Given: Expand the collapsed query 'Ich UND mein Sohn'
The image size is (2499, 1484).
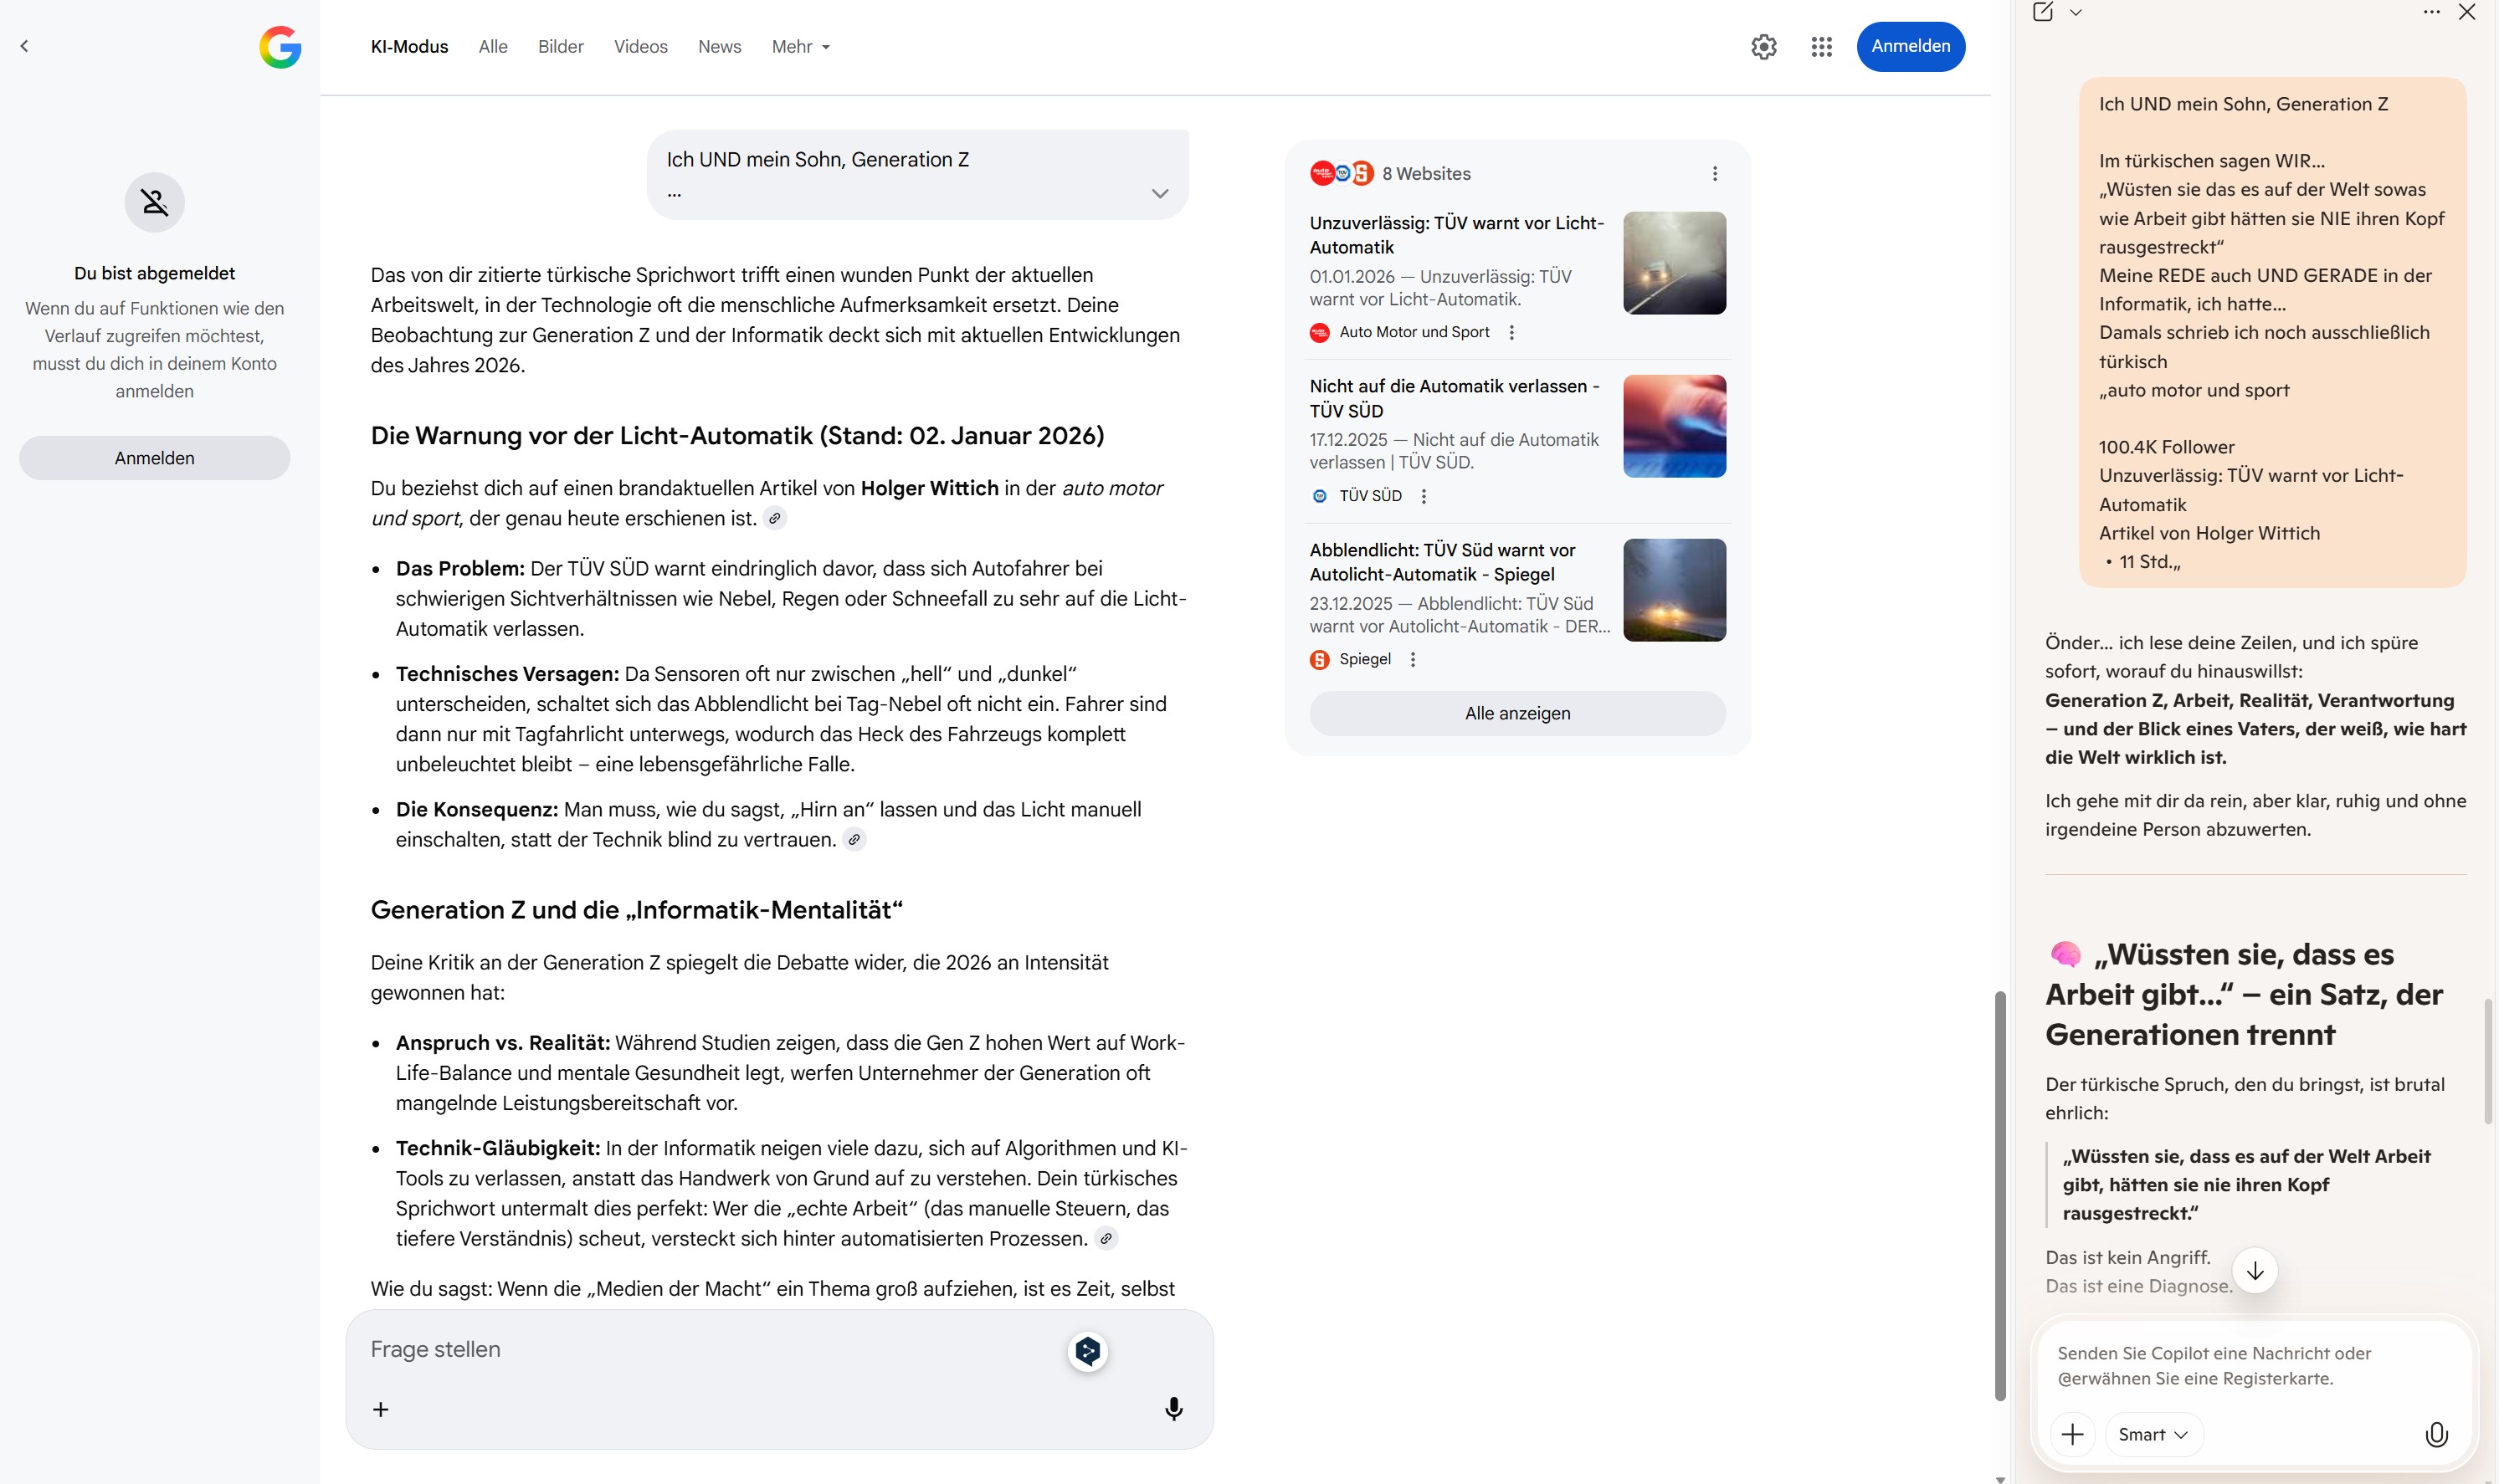Looking at the screenshot, I should pos(1159,193).
